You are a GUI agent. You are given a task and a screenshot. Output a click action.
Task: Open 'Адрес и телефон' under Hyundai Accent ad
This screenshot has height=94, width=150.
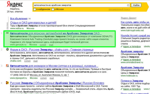[x=132, y=47]
